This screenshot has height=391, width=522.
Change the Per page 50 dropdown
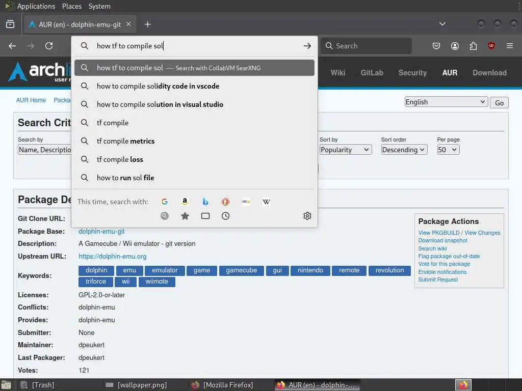click(x=448, y=150)
